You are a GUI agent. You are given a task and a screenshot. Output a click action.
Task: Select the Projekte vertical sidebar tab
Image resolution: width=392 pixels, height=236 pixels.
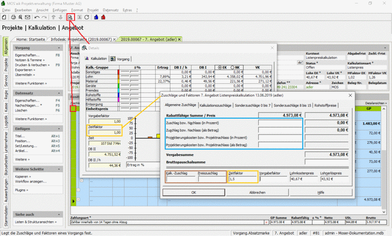click(6, 65)
